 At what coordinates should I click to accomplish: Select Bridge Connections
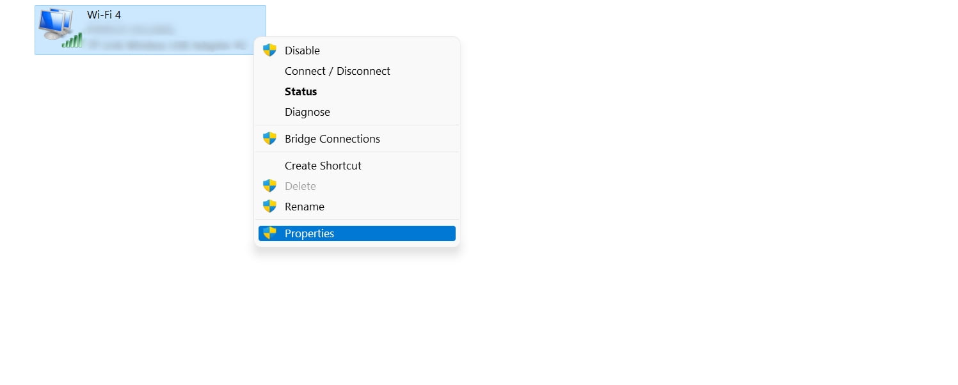click(332, 138)
